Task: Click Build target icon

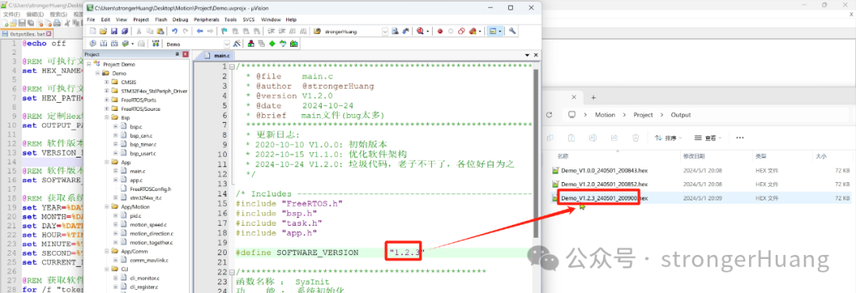Action: tap(103, 44)
